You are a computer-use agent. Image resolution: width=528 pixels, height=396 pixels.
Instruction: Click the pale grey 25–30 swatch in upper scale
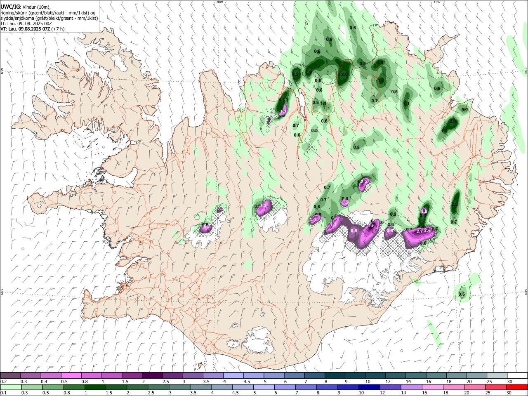pyautogui.click(x=497, y=375)
